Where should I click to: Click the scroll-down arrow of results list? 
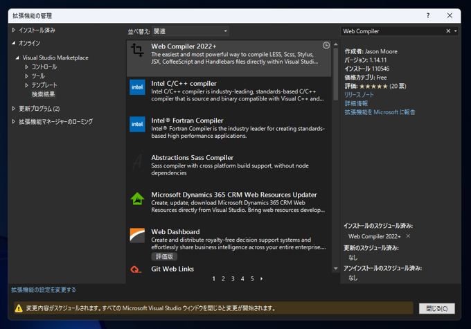(x=336, y=269)
